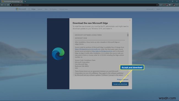Viewport: 179px width, 101px height.
Task: Open the aka.ms/thirdpartynotices link
Action: (x=102, y=51)
